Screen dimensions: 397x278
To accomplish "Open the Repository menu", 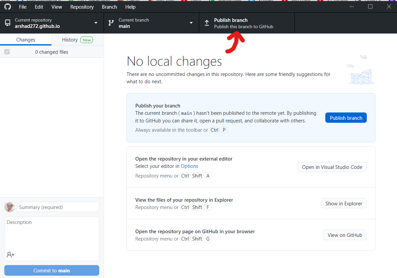I will pyautogui.click(x=82, y=7).
